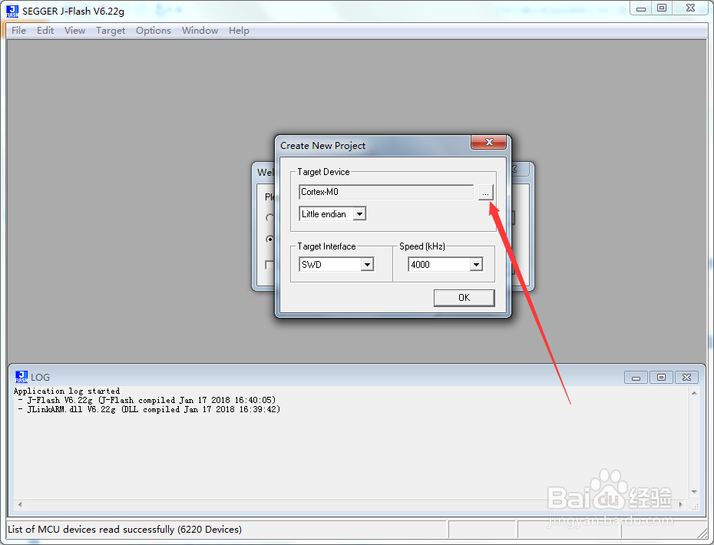This screenshot has width=714, height=545.
Task: Click the 'J-Flash V6.22g' compiled log line
Action: 147,400
